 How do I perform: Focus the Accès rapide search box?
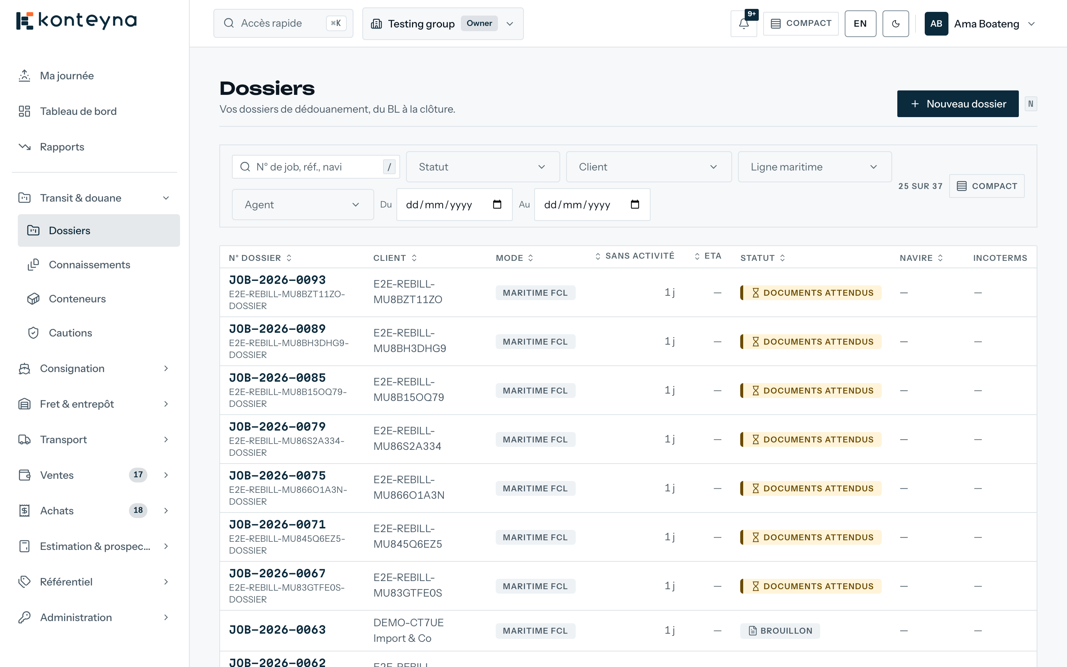click(283, 23)
